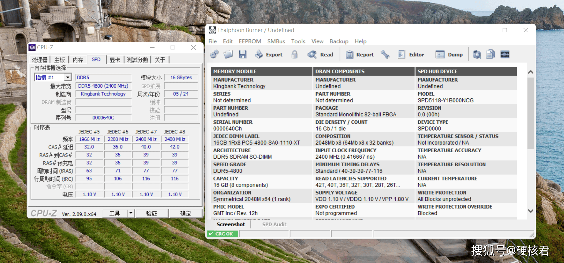This screenshot has width=564, height=263.
Task: Open the Report view from toolbar
Action: [x=360, y=54]
